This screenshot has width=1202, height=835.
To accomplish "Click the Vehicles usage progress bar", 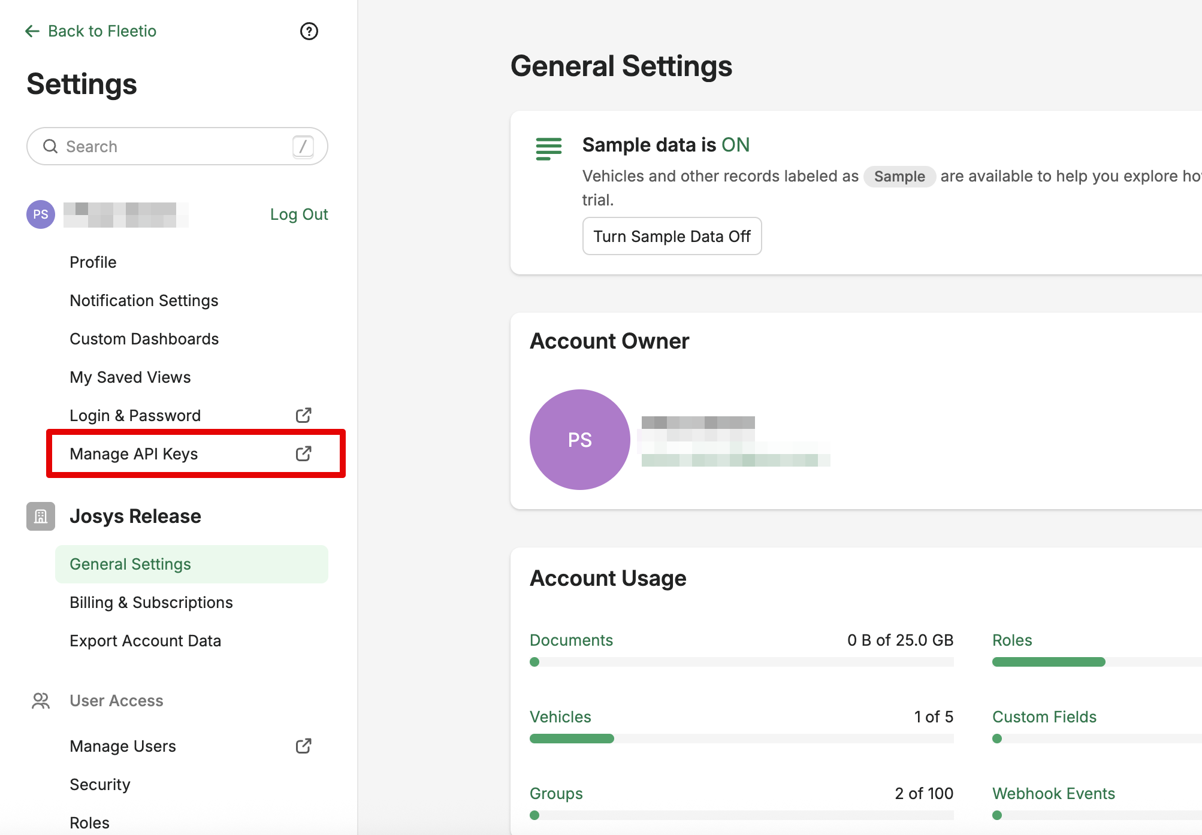I will [x=741, y=739].
